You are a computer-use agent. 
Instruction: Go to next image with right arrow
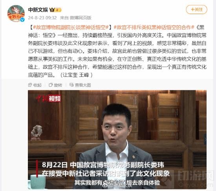[x=205, y=140]
